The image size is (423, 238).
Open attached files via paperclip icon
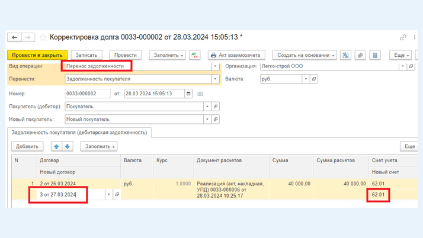coord(360,55)
